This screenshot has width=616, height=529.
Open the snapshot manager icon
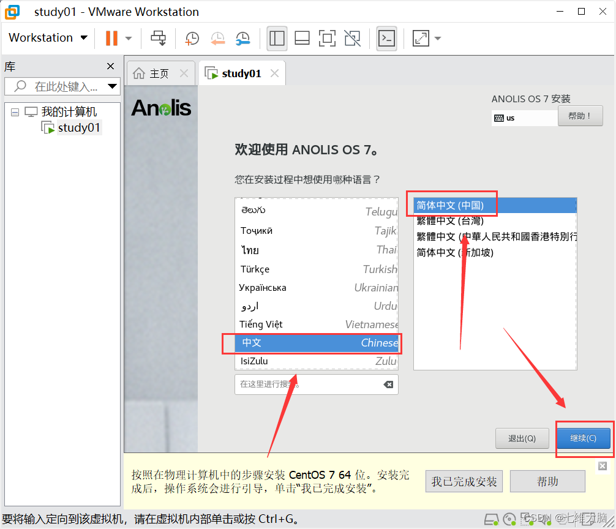tap(243, 39)
